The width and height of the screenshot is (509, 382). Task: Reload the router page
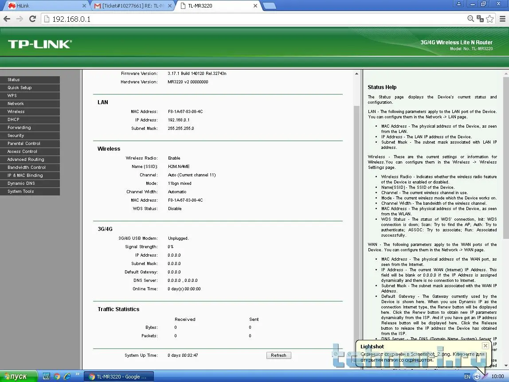(32, 19)
